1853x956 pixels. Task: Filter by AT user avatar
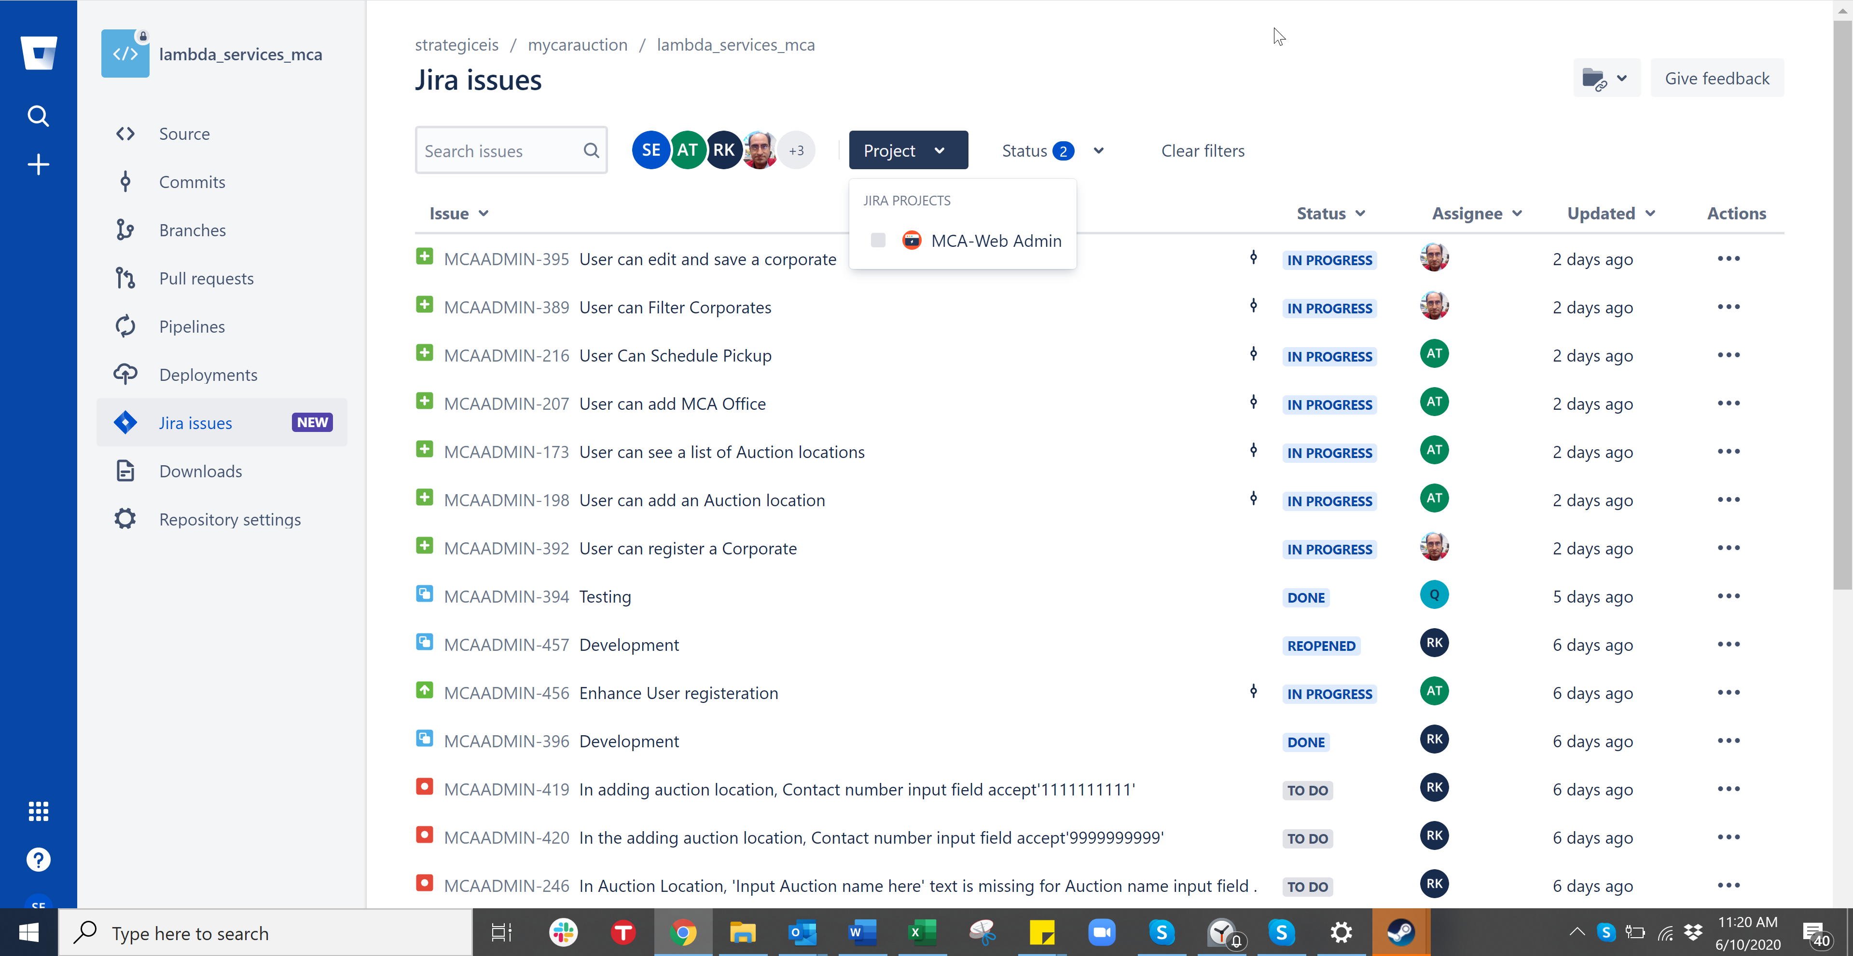pyautogui.click(x=687, y=150)
